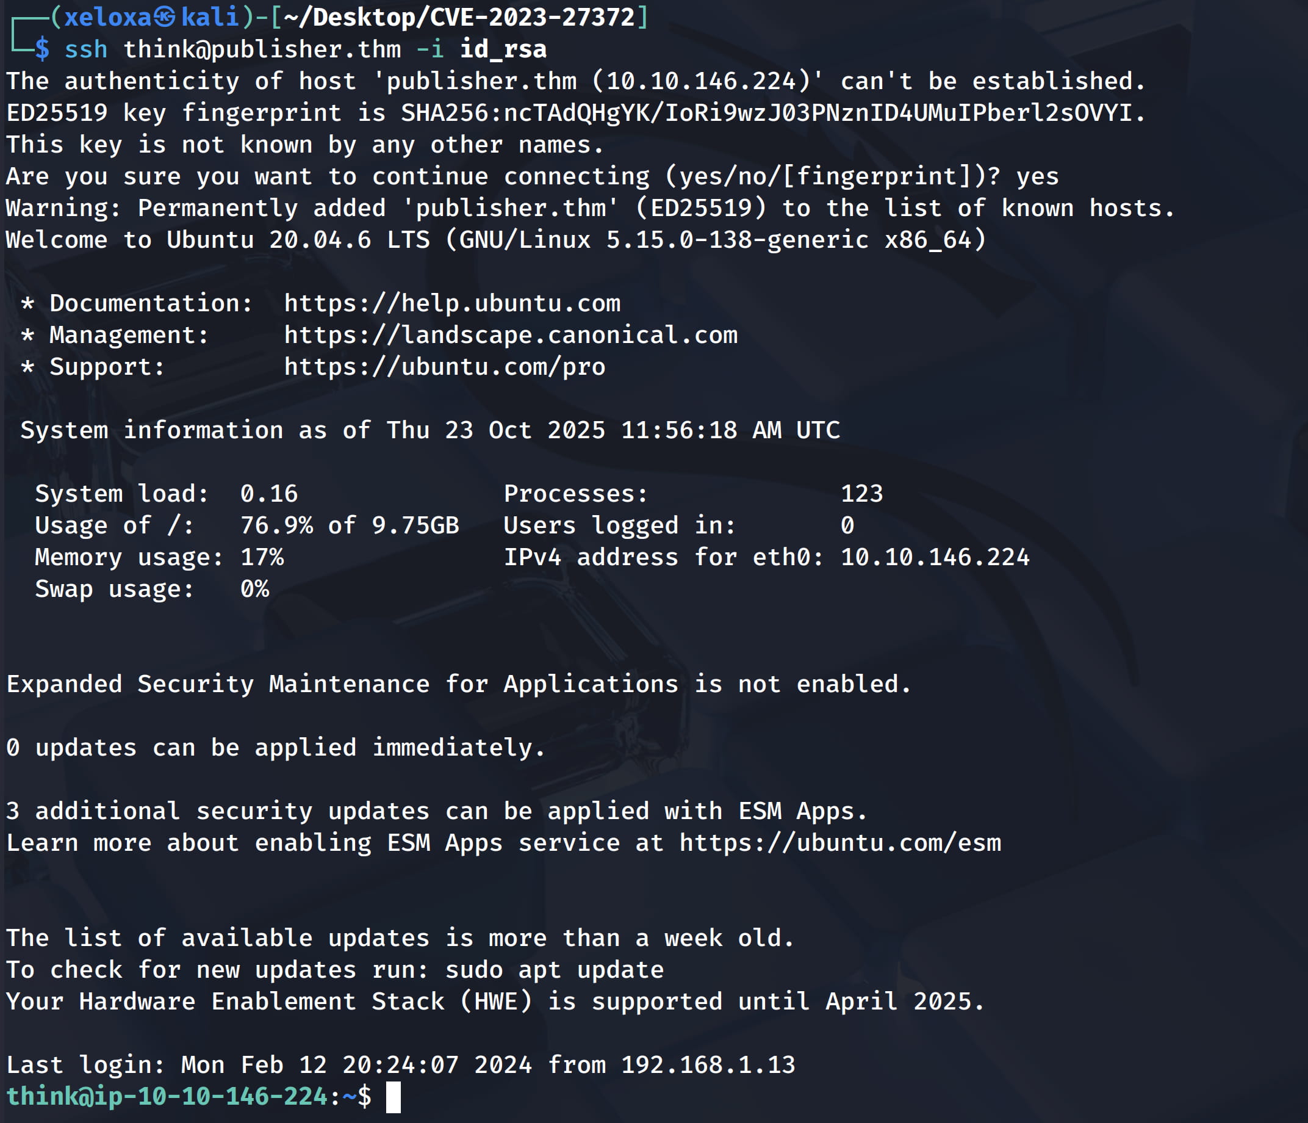Click the Memory usage value 17%
The image size is (1308, 1123).
pyautogui.click(x=261, y=557)
